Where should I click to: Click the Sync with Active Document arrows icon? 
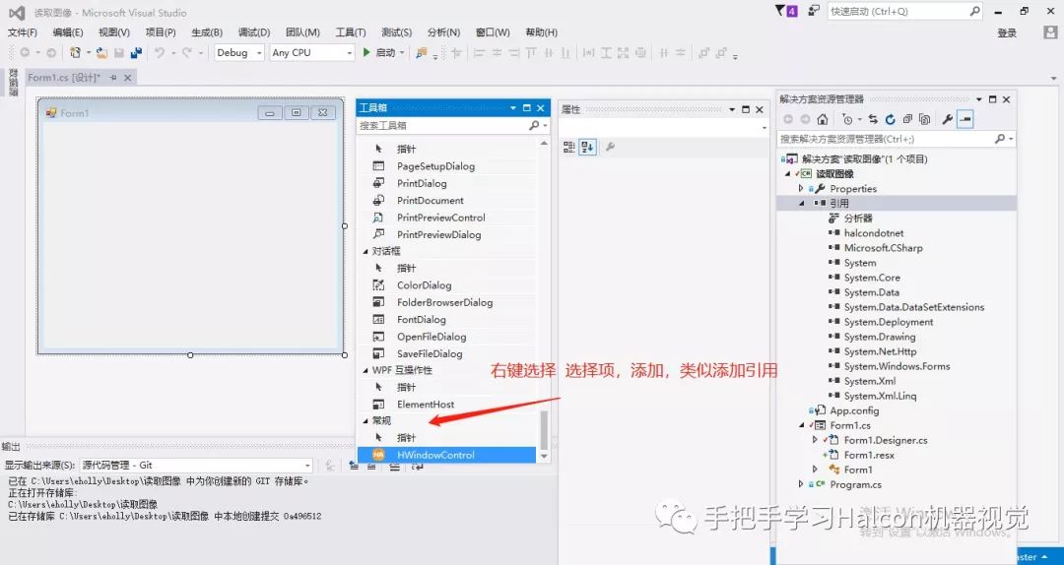coord(873,119)
